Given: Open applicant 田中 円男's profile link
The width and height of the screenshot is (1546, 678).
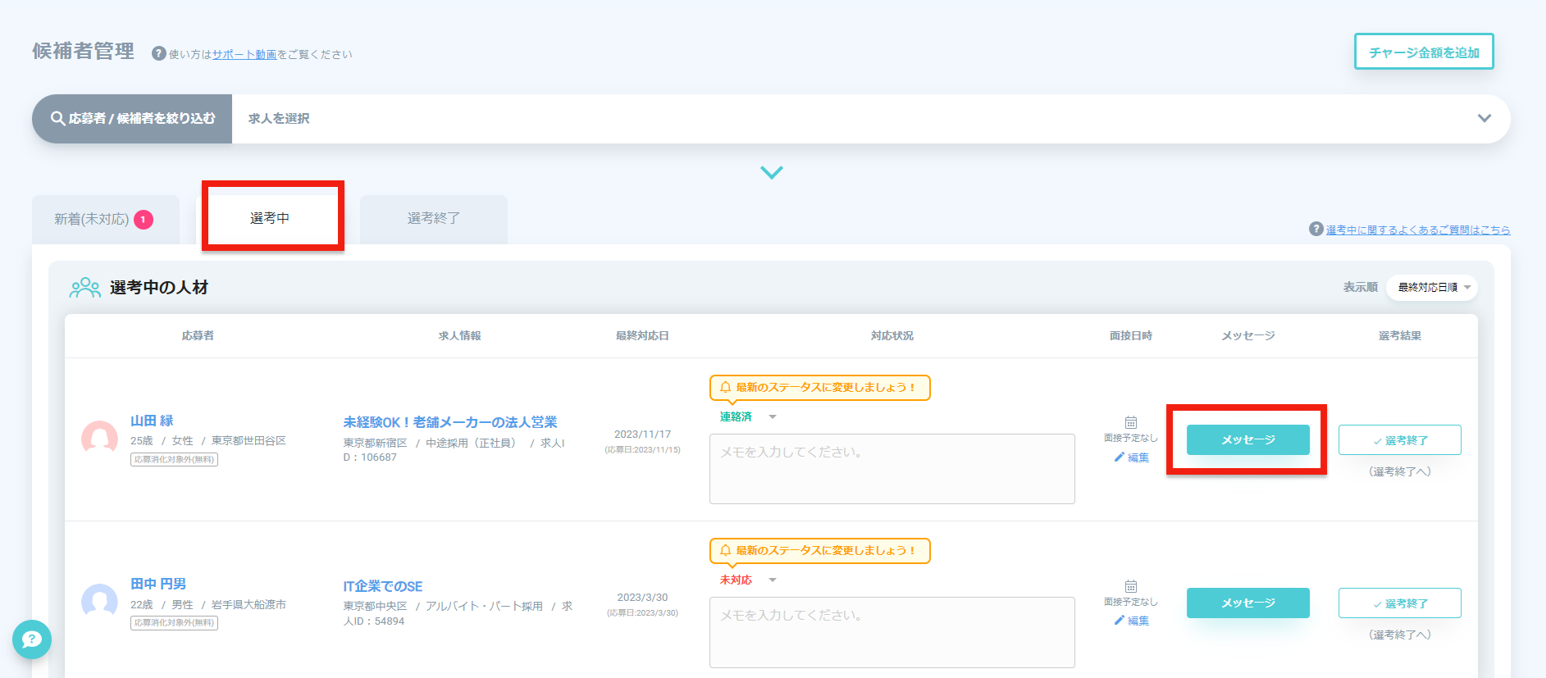Looking at the screenshot, I should [158, 584].
